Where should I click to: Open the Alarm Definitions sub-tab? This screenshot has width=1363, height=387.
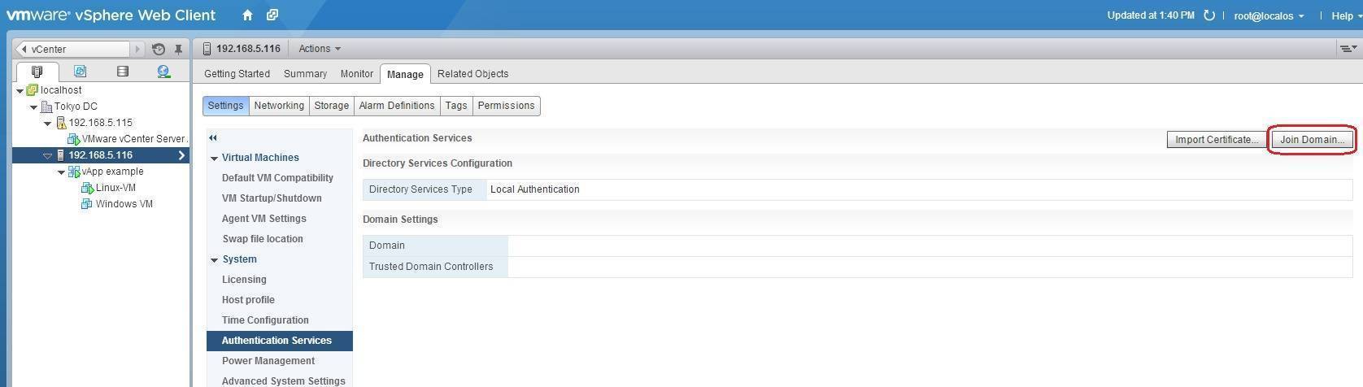pyautogui.click(x=397, y=106)
